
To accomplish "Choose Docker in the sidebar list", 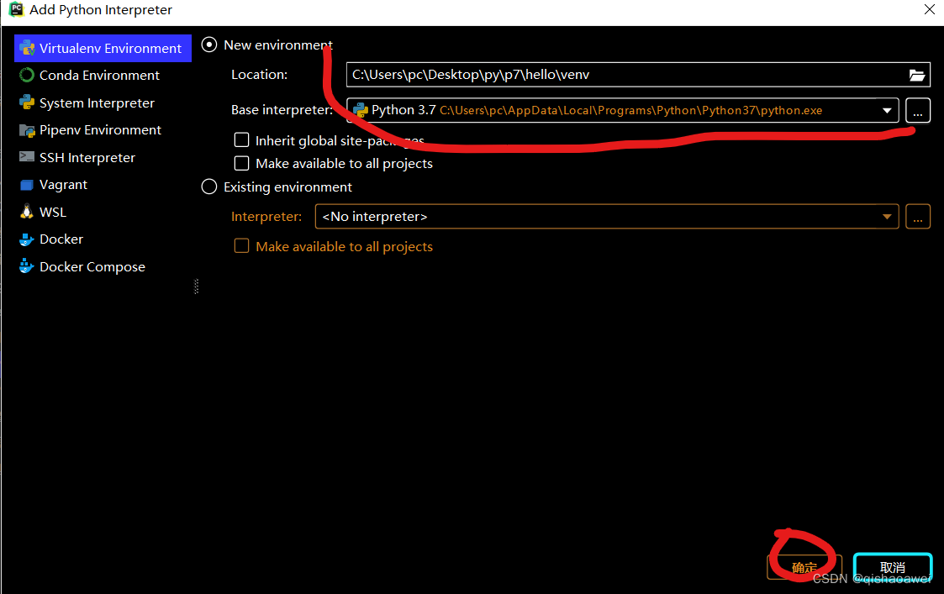I will [103, 239].
